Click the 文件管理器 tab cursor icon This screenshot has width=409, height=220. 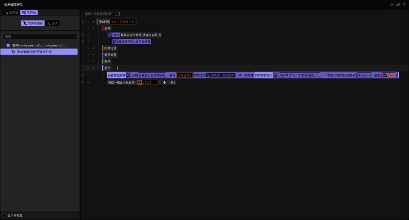coord(25,23)
